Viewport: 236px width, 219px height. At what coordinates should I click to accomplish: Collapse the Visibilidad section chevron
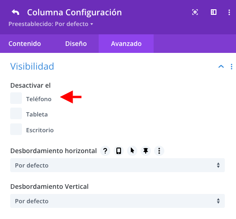(221, 67)
